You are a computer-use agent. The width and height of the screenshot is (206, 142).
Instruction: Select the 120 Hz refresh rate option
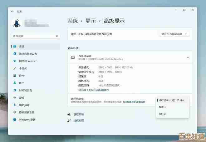pos(173,107)
